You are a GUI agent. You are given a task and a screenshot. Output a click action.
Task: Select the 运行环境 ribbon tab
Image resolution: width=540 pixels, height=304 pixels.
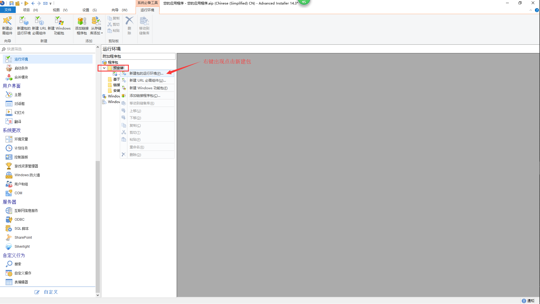pyautogui.click(x=147, y=10)
